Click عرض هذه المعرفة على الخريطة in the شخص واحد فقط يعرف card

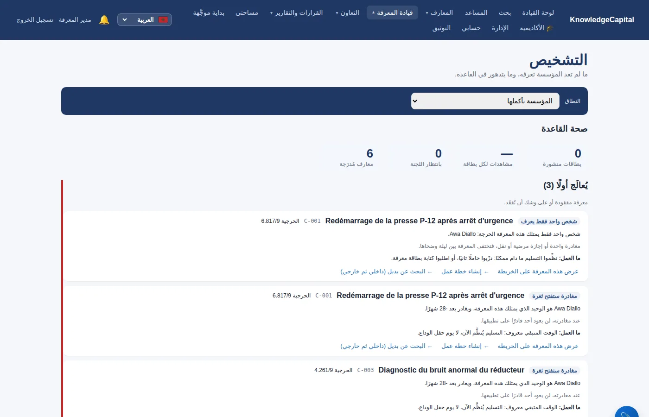(538, 272)
